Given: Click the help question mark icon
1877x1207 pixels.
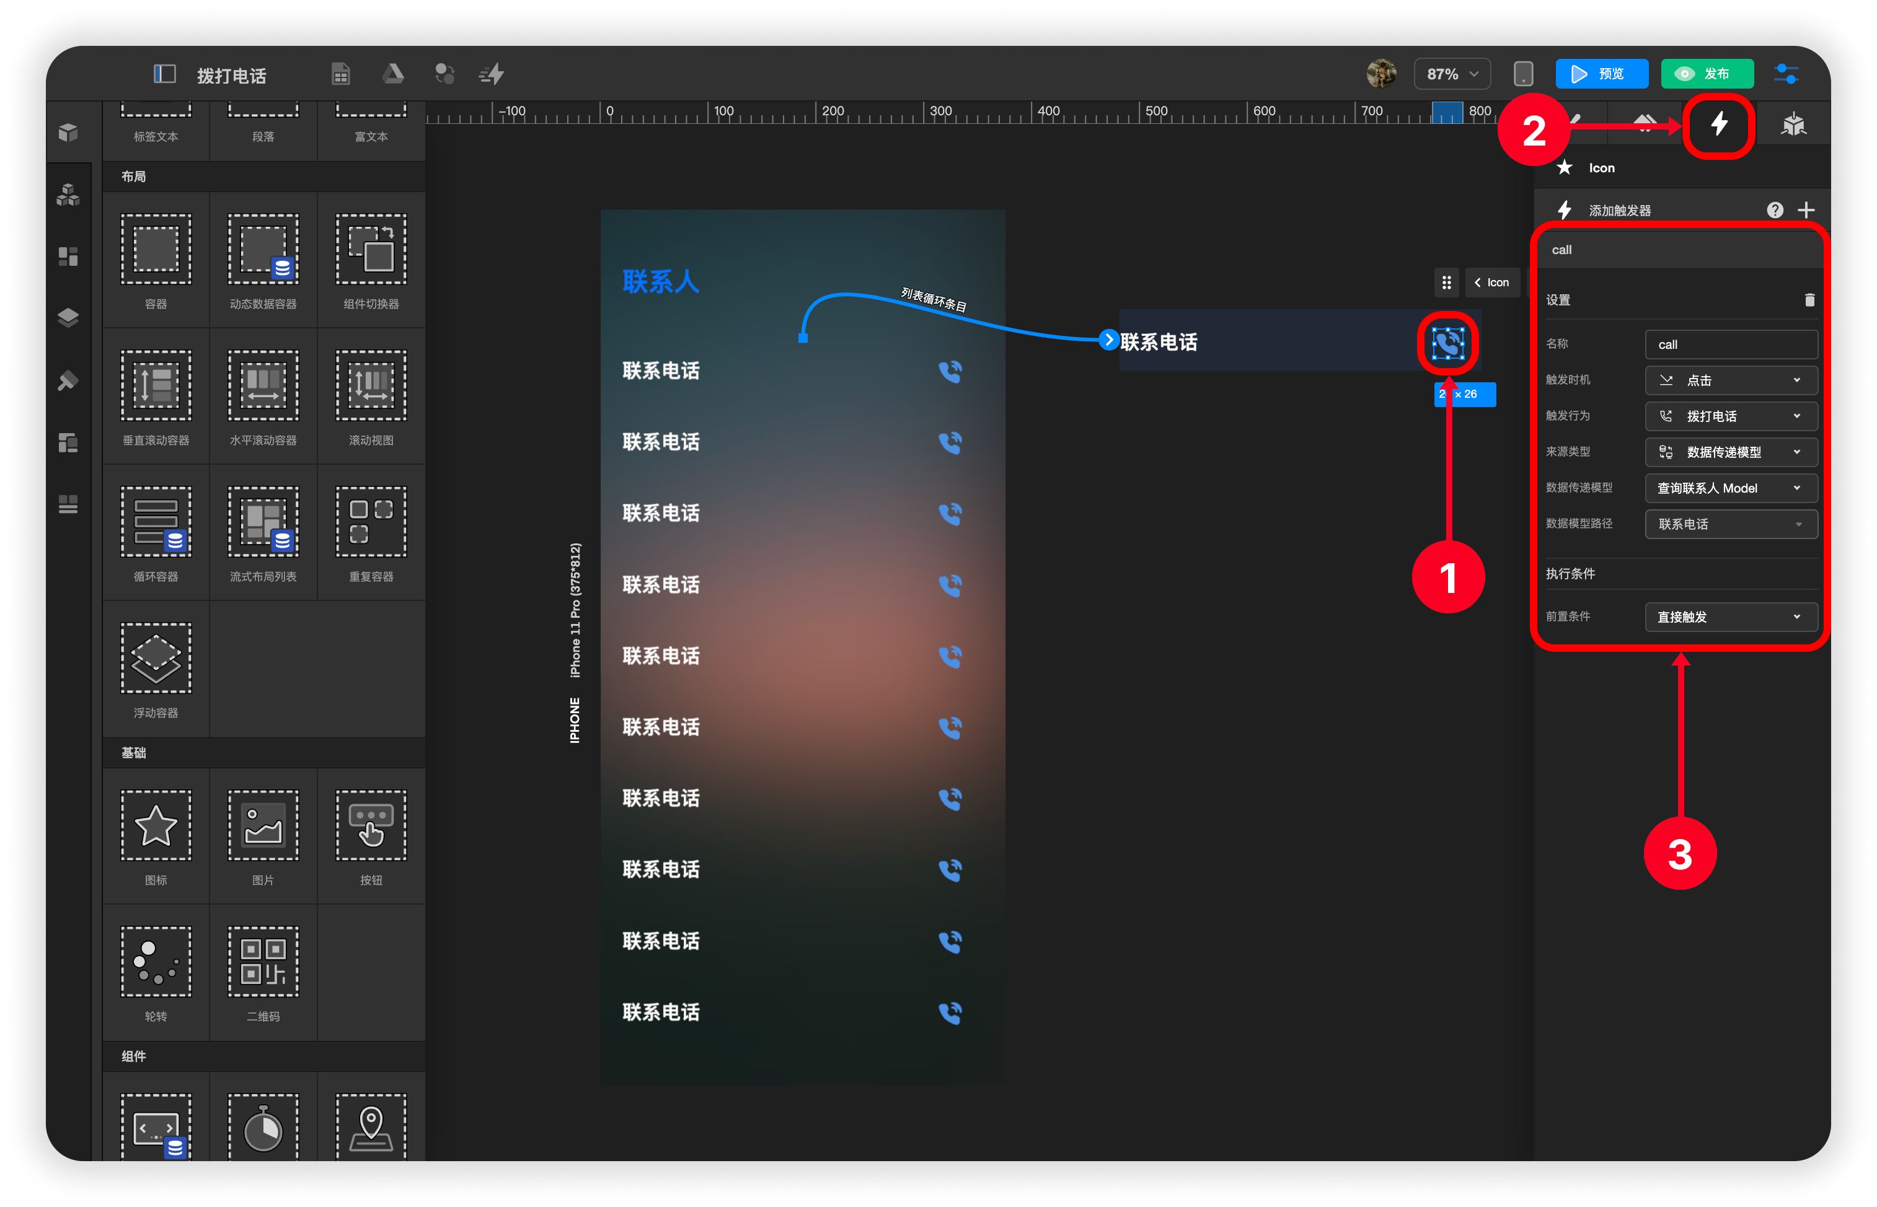Looking at the screenshot, I should pos(1774,210).
